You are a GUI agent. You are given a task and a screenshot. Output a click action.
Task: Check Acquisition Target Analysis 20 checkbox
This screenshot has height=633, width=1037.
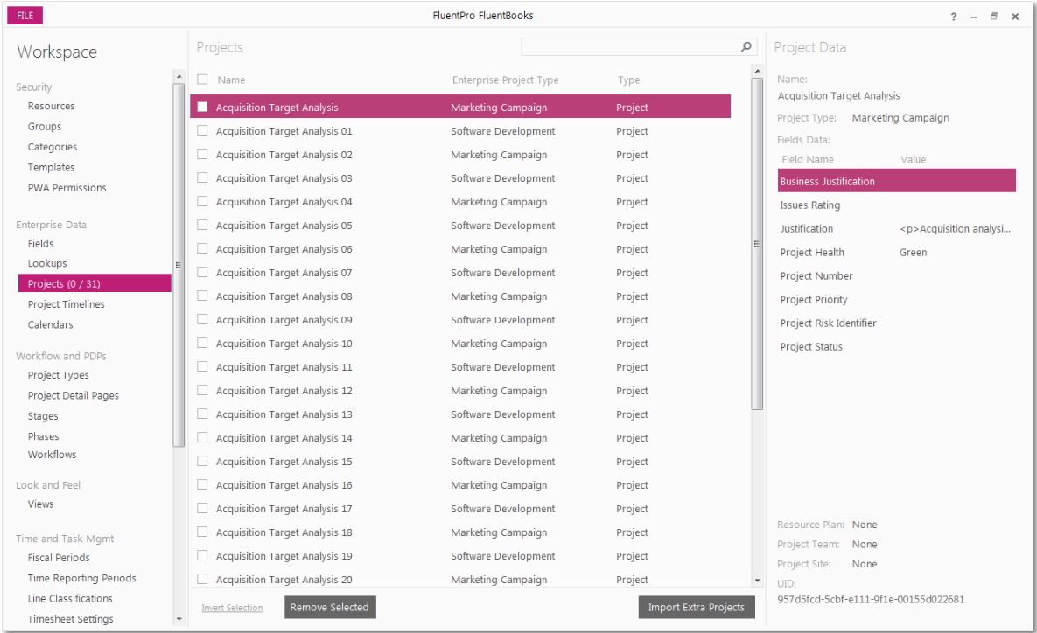[x=202, y=579]
